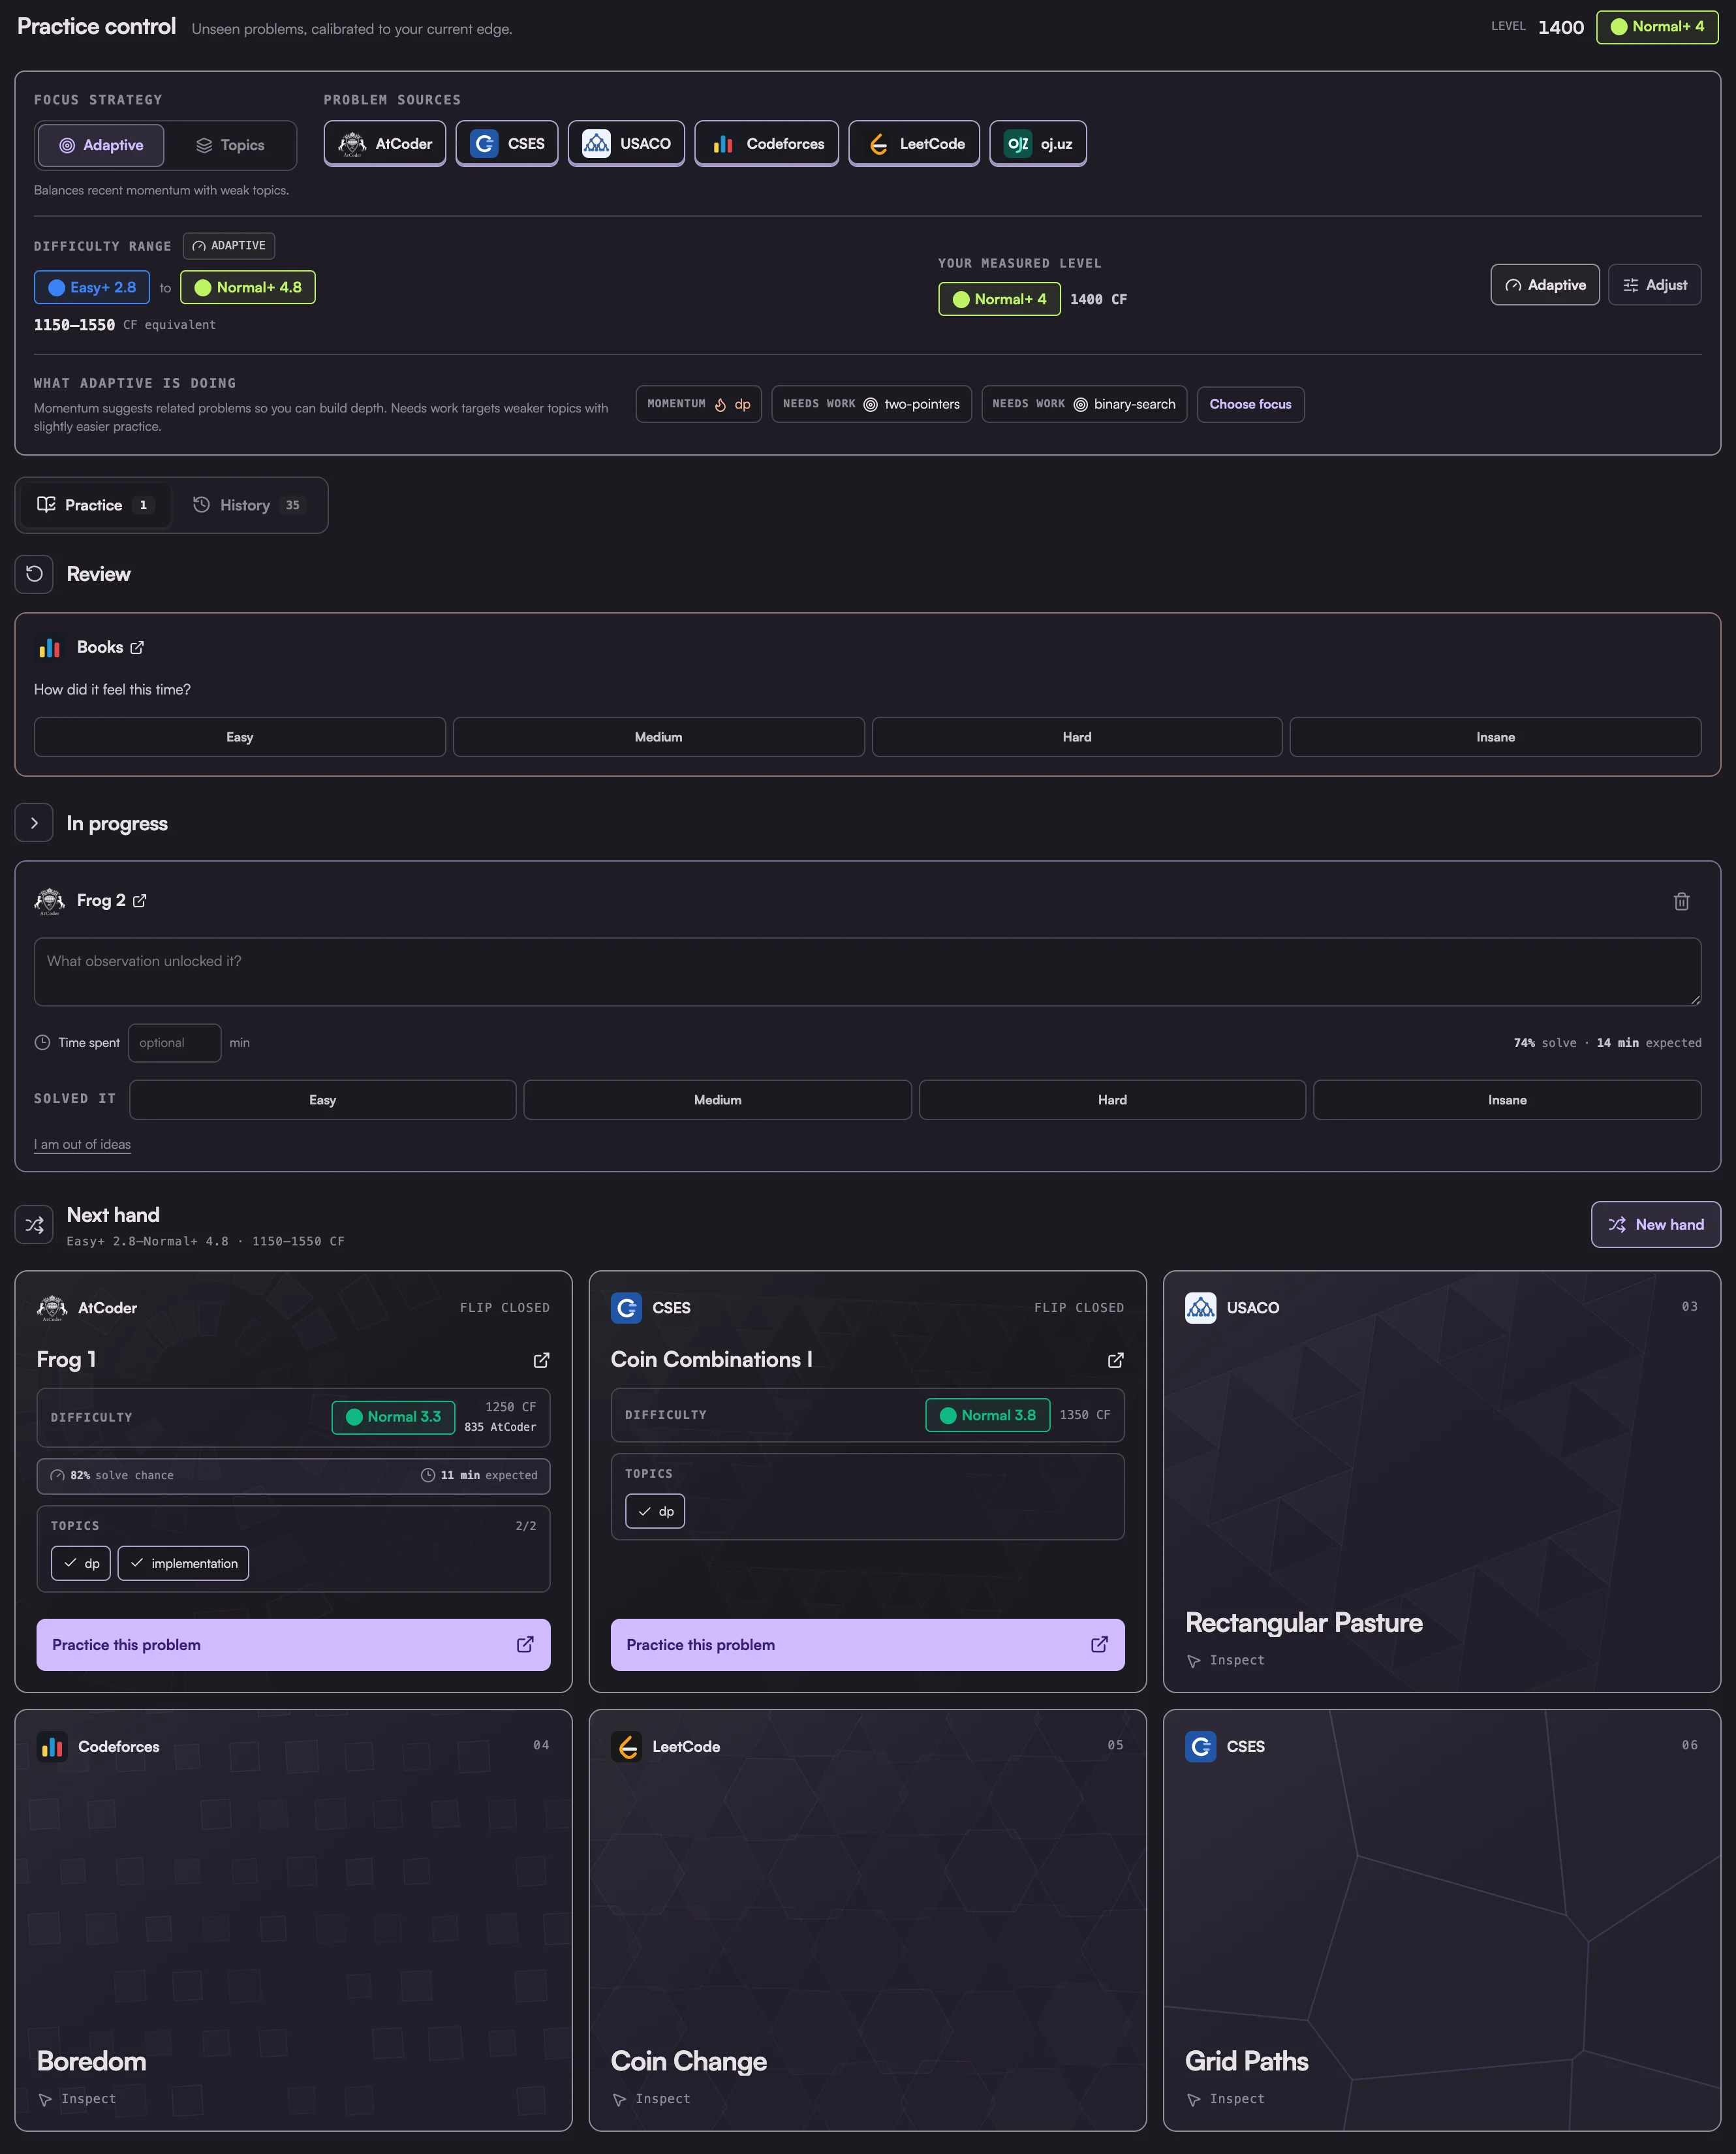Click the I am out of ideas link
1736x2154 pixels.
(x=82, y=1144)
